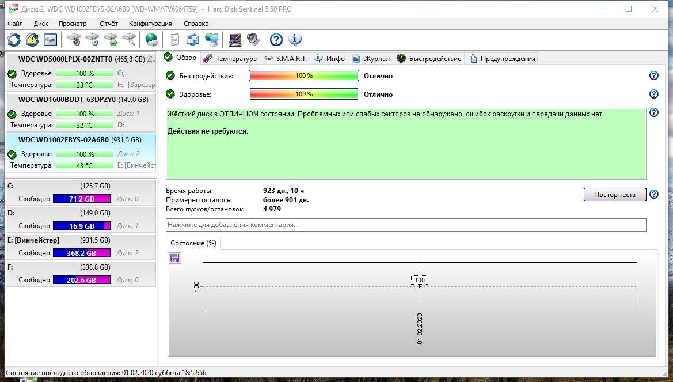This screenshot has width=673, height=382.
Task: Click the 923 дн., 10 ч uptime value
Action: (283, 191)
